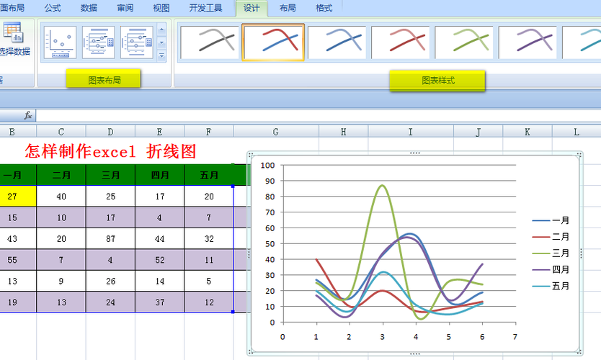Select column E header
This screenshot has width=601, height=360.
pyautogui.click(x=159, y=132)
